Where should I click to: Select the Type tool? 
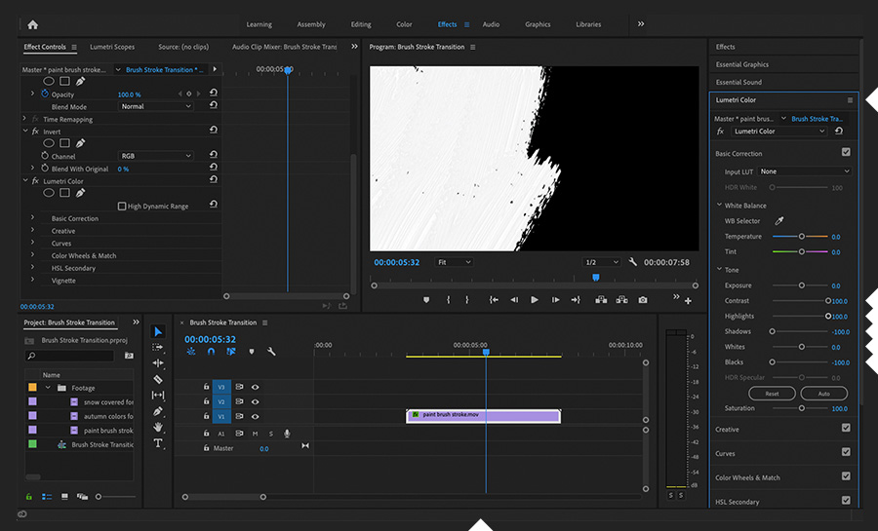(159, 443)
